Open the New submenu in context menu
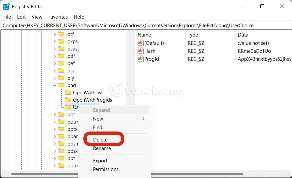Image resolution: width=292 pixels, height=178 pixels. pyautogui.click(x=114, y=119)
